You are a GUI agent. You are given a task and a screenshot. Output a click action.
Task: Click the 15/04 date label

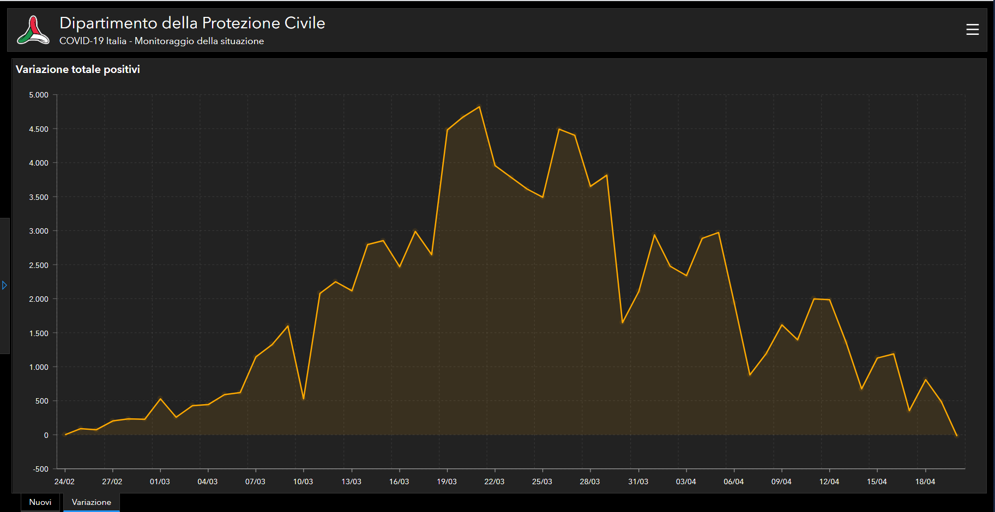(x=877, y=481)
